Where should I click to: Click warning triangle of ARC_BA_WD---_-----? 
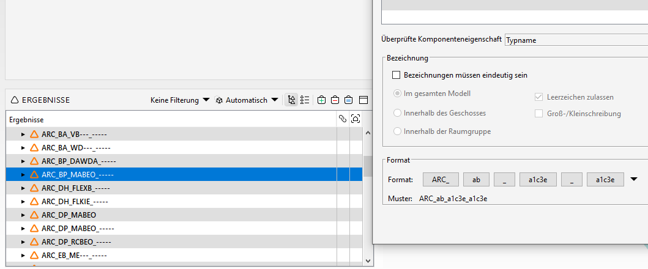pyautogui.click(x=34, y=147)
